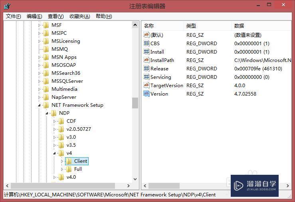Minimize the Registry Editor window
Screen dimensions: 295x202
[258, 5]
